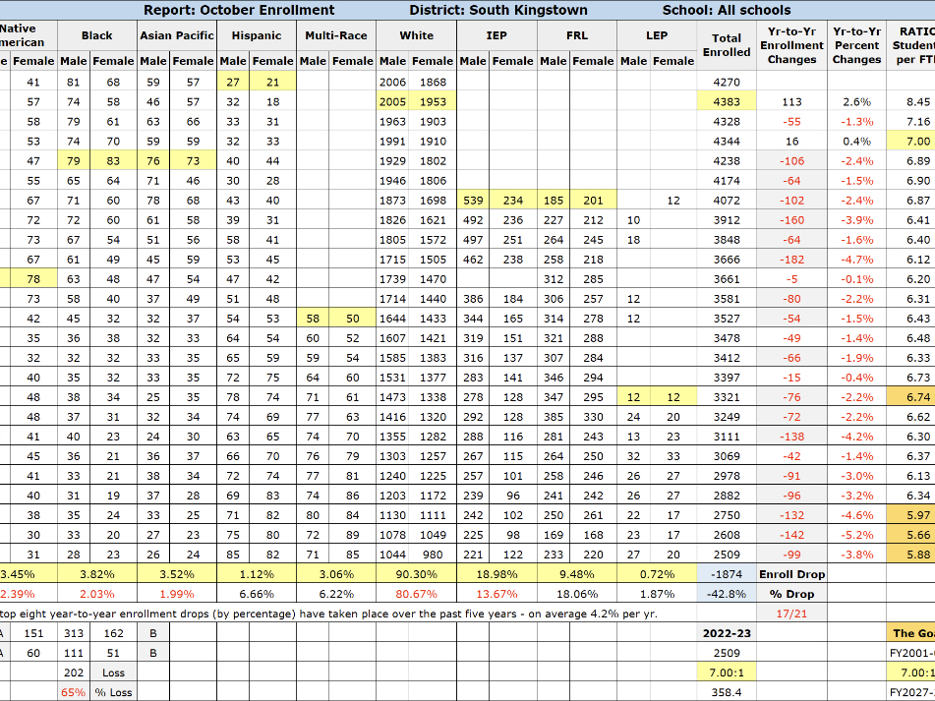
Task: Select the -1874 enrollment drop cell
Action: click(x=727, y=574)
